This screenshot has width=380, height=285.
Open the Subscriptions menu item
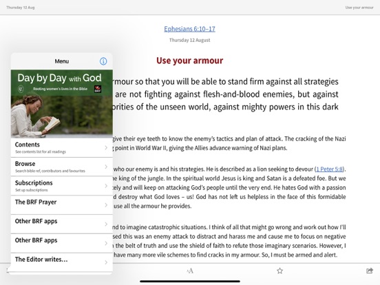62,186
